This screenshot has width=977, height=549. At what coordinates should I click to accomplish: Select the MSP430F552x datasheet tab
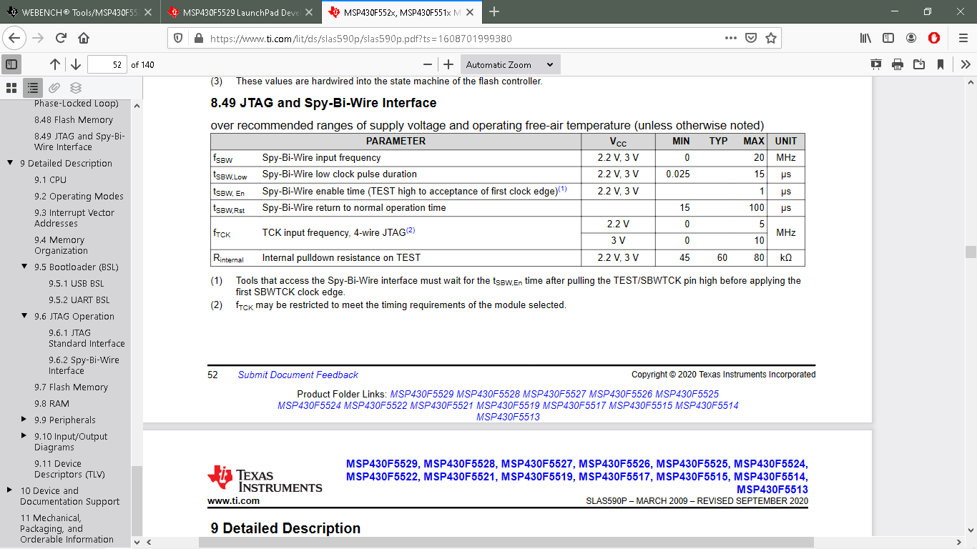(x=401, y=12)
